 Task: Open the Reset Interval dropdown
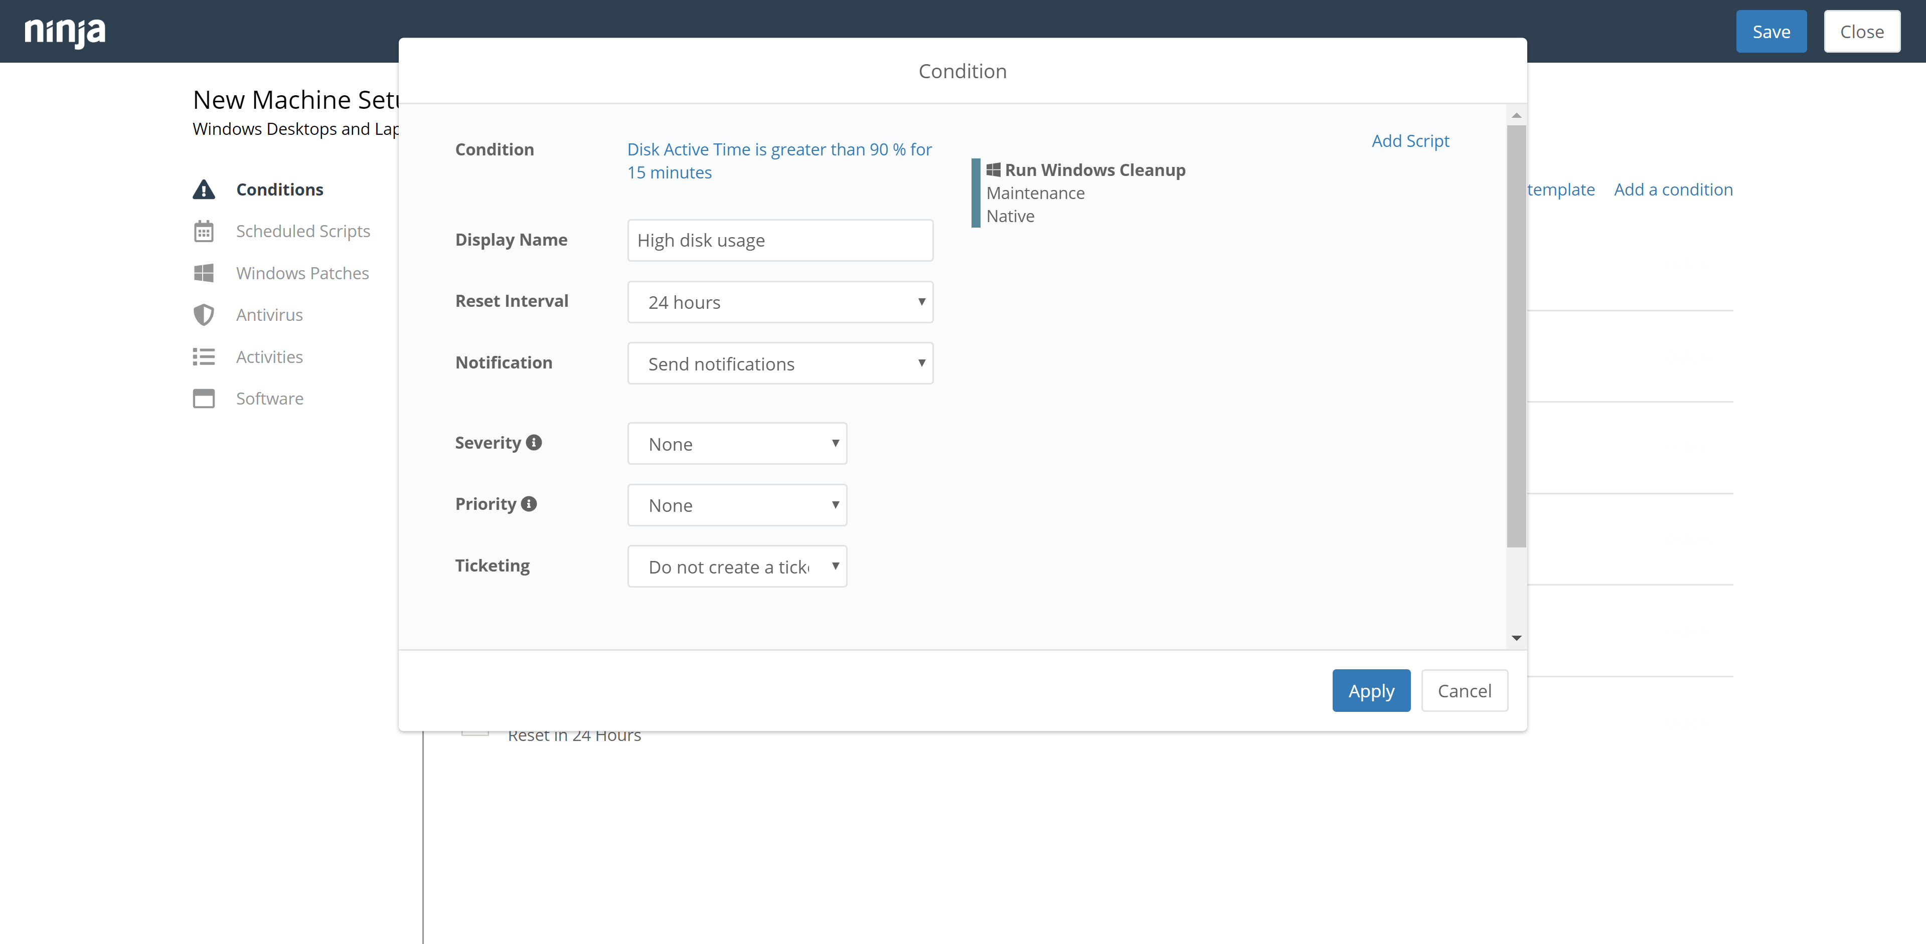(780, 302)
